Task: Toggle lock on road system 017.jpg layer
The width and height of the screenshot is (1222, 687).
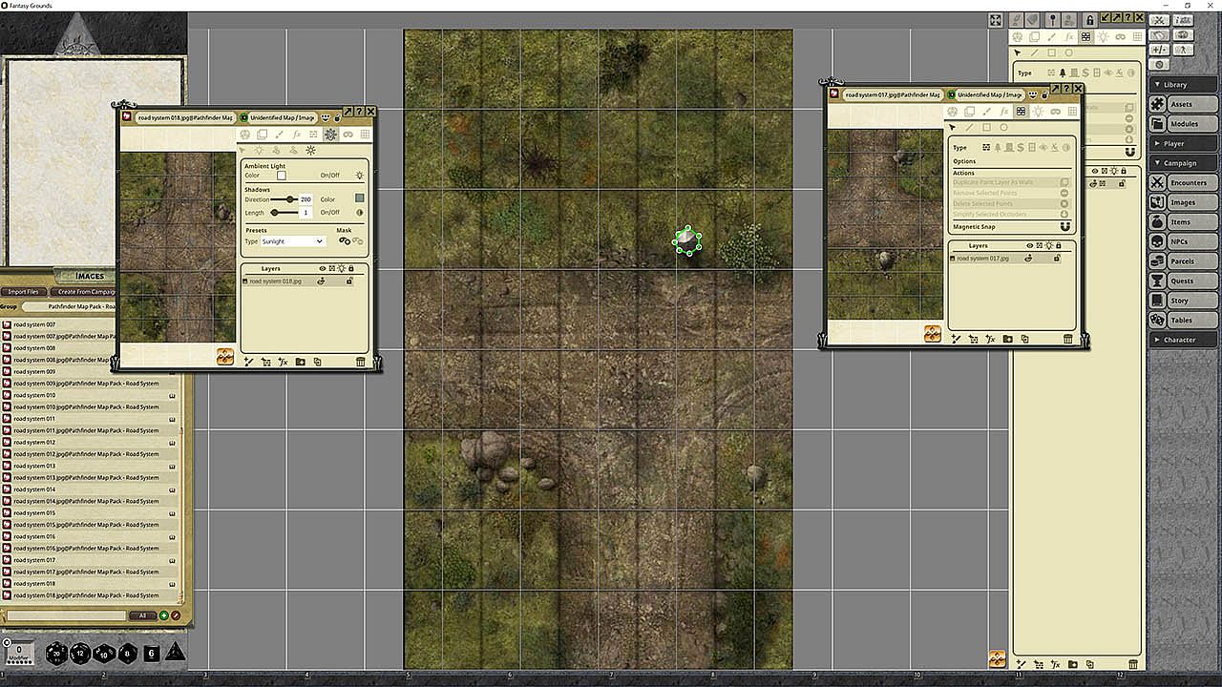Action: tap(1057, 259)
